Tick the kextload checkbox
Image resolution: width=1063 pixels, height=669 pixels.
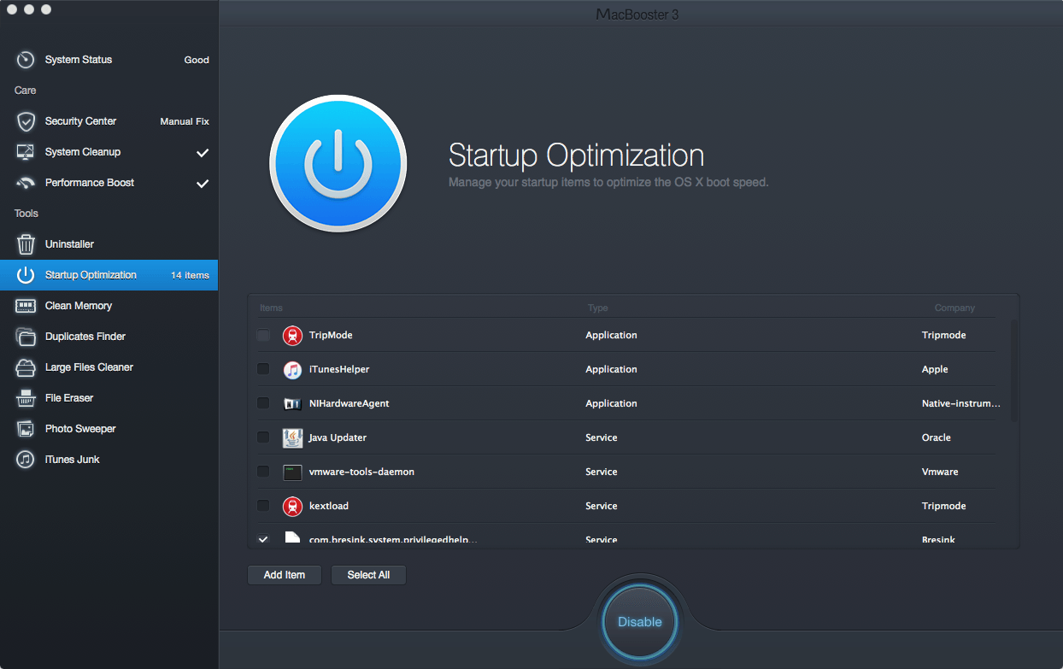point(263,506)
